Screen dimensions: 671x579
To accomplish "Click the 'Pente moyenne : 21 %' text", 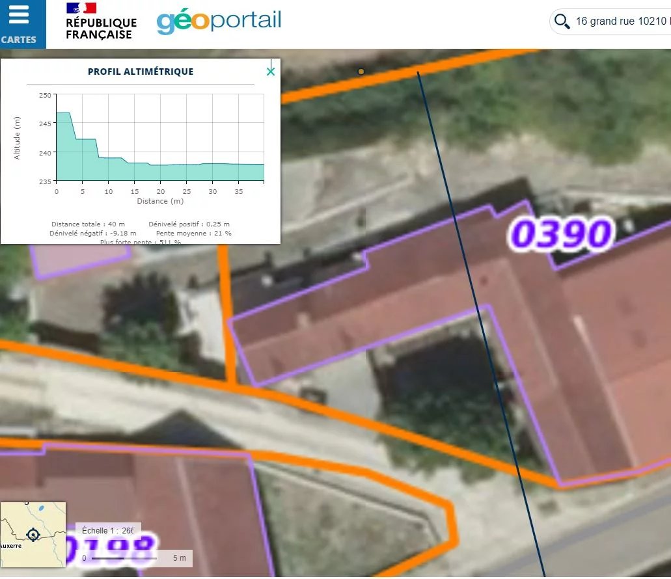I will [x=193, y=233].
